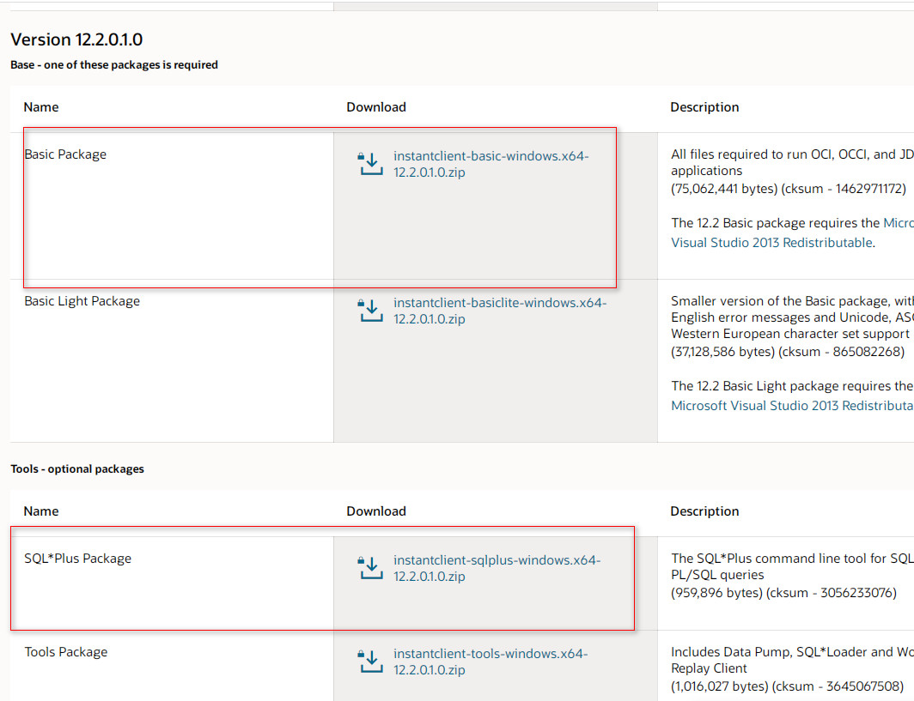Image resolution: width=914 pixels, height=701 pixels.
Task: Download instantclient-basic-windows.x64-12.2.0.1.0.zip
Action: (x=491, y=164)
